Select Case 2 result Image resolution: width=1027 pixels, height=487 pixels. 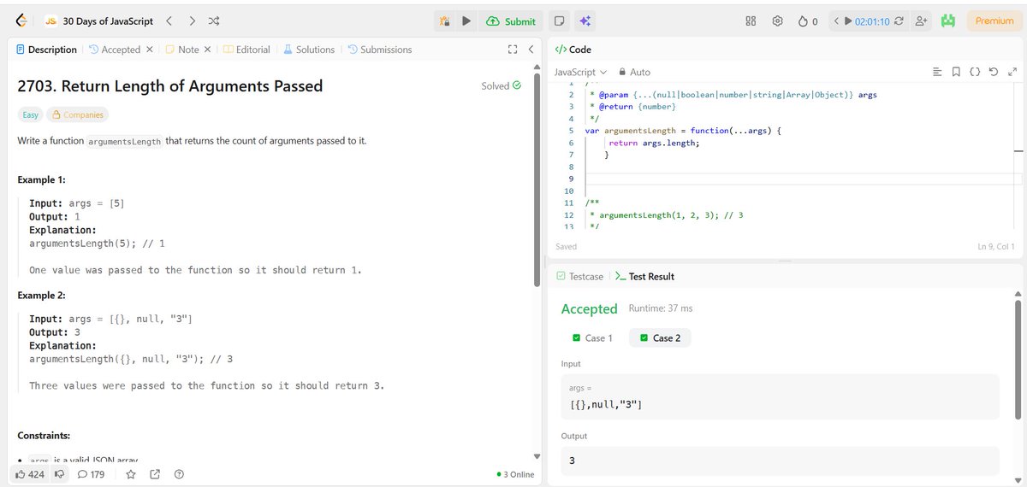[x=659, y=337]
